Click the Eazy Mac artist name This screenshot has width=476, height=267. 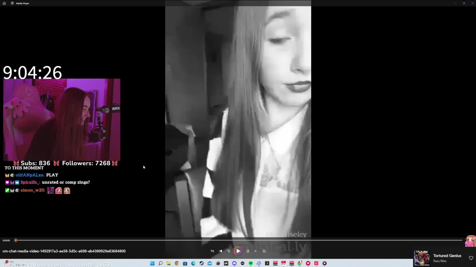[440, 261]
